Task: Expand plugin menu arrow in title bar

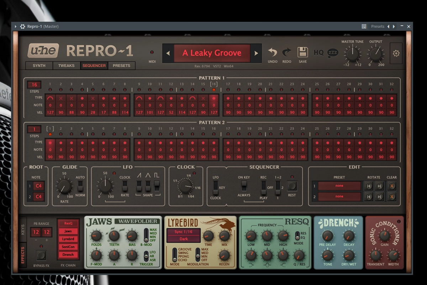Action: 16,26
